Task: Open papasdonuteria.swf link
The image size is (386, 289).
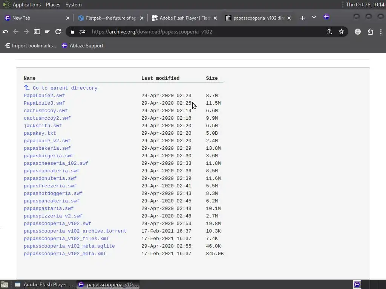Action: pyautogui.click(x=50, y=178)
